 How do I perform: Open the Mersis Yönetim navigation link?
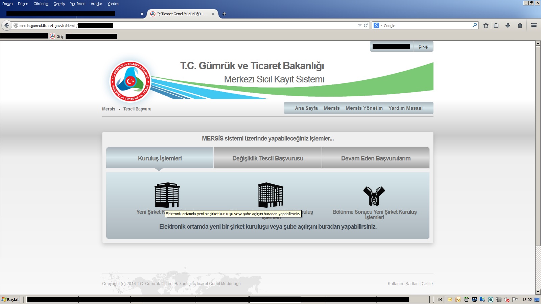pos(364,108)
